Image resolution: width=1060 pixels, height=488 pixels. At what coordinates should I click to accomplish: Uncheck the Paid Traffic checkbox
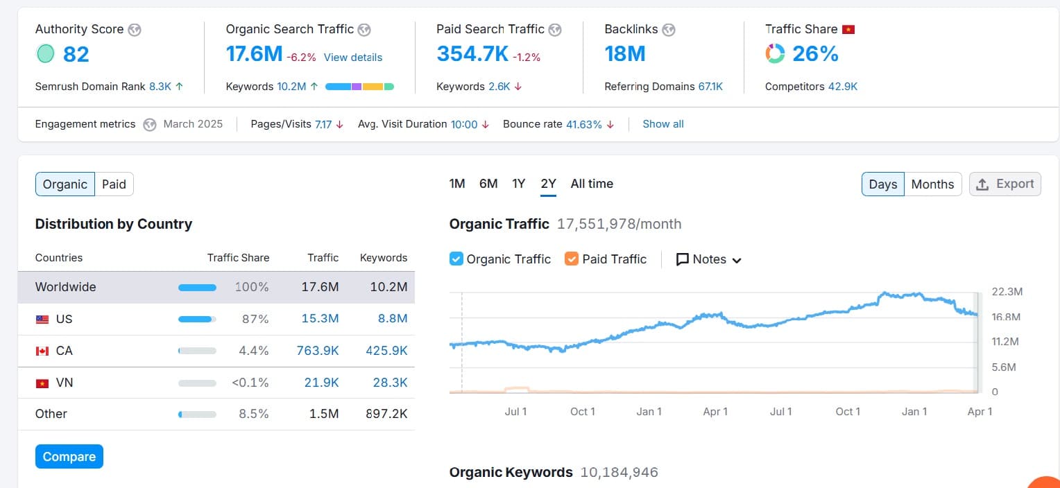572,259
